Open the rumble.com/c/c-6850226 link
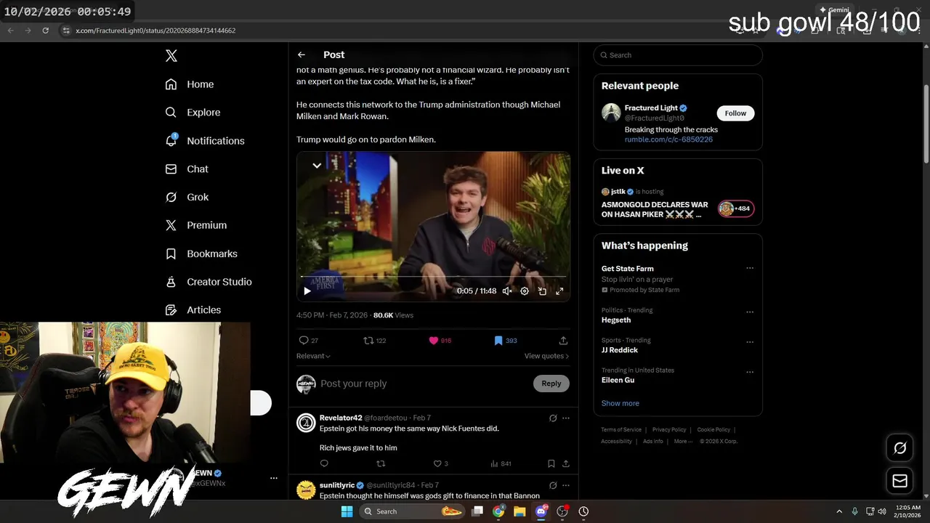 pos(668,139)
